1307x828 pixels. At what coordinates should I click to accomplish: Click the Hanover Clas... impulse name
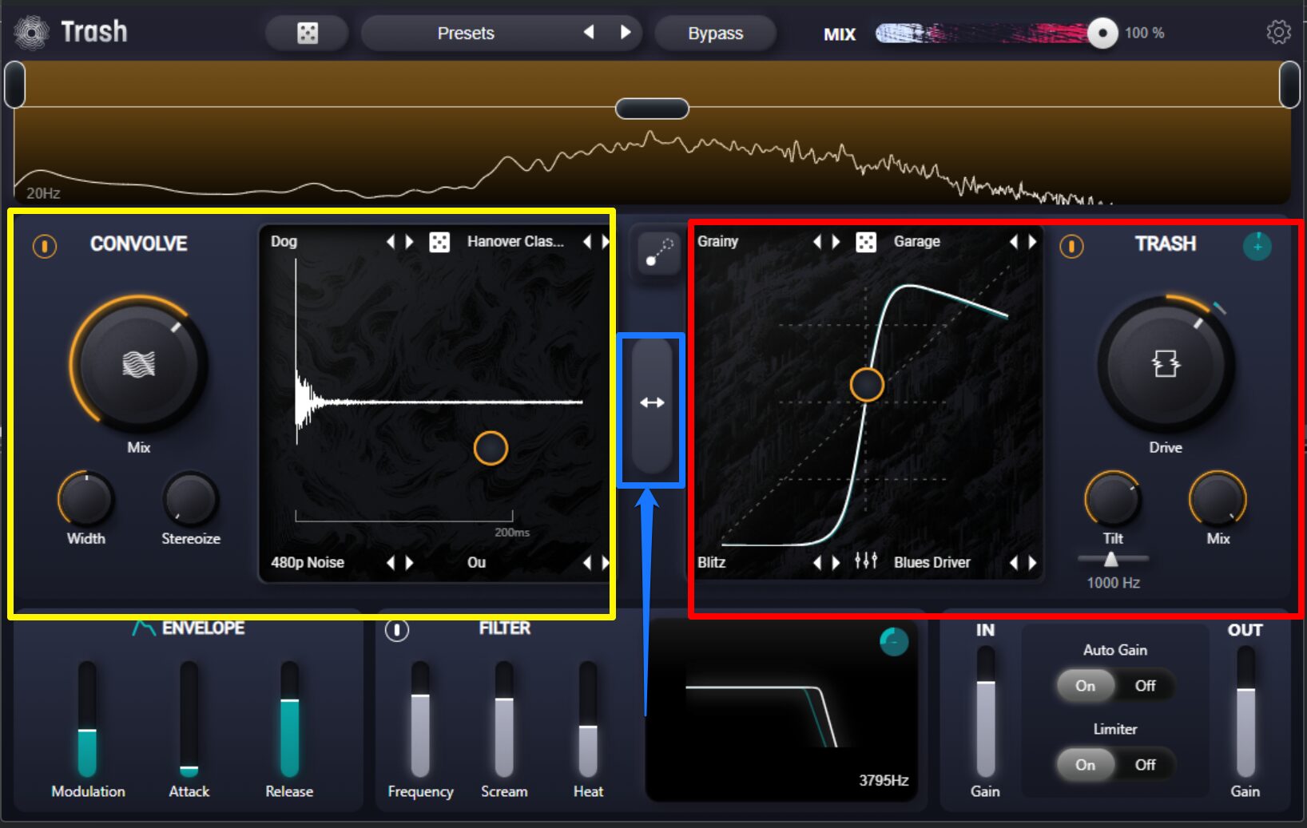point(515,242)
